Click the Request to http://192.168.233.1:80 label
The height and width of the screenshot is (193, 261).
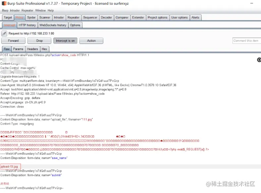31,33
